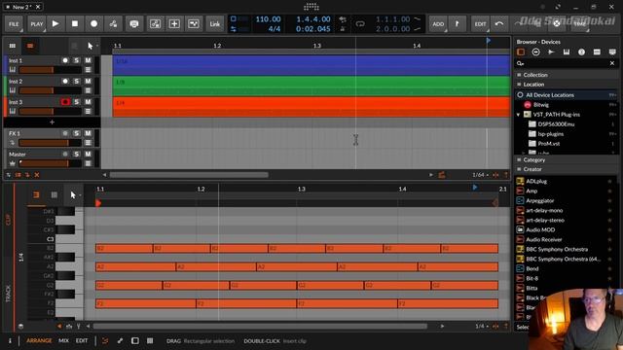Screen dimensions: 623x350
Task: Click the orange X icon below track list
Action: (x=37, y=175)
